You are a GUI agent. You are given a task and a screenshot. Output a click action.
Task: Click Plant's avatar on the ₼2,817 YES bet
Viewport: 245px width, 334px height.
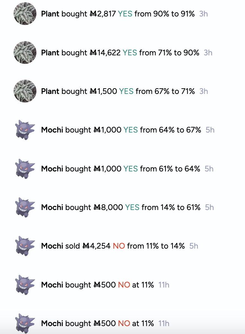point(25,14)
